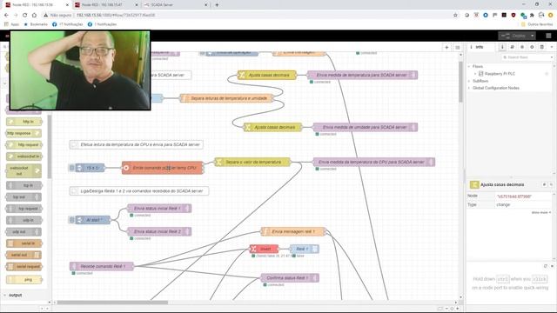Click the info tab label
This screenshot has width=557, height=313.
pos(480,47)
